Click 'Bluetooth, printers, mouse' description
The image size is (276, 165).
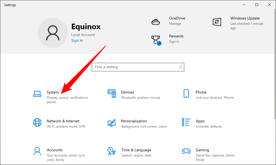pyautogui.click(x=141, y=98)
